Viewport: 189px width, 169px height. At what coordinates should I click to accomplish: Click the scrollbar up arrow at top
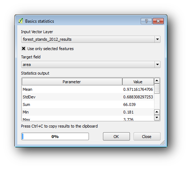[x=157, y=81]
